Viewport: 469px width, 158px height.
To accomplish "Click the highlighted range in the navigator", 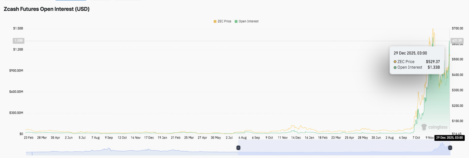I will tap(344, 148).
